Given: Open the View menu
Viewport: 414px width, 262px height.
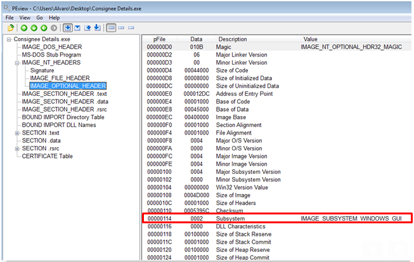Looking at the screenshot, I should (x=25, y=18).
